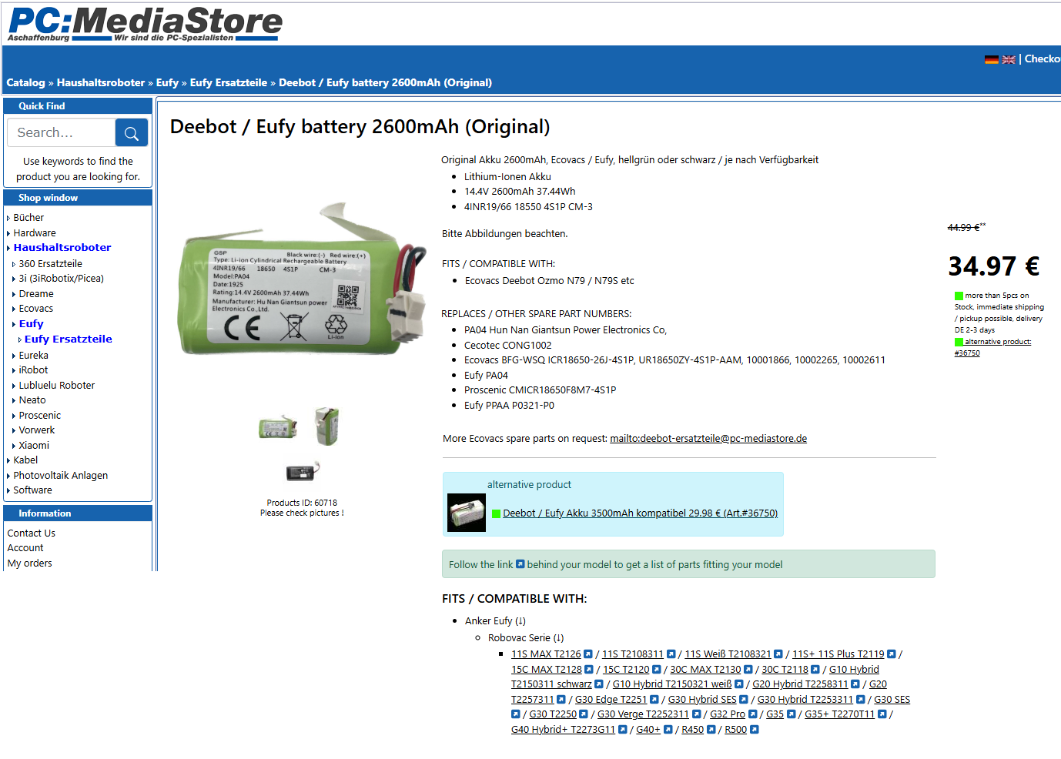Click the magnifier search button
Screen dimensions: 1061x759
(x=132, y=132)
